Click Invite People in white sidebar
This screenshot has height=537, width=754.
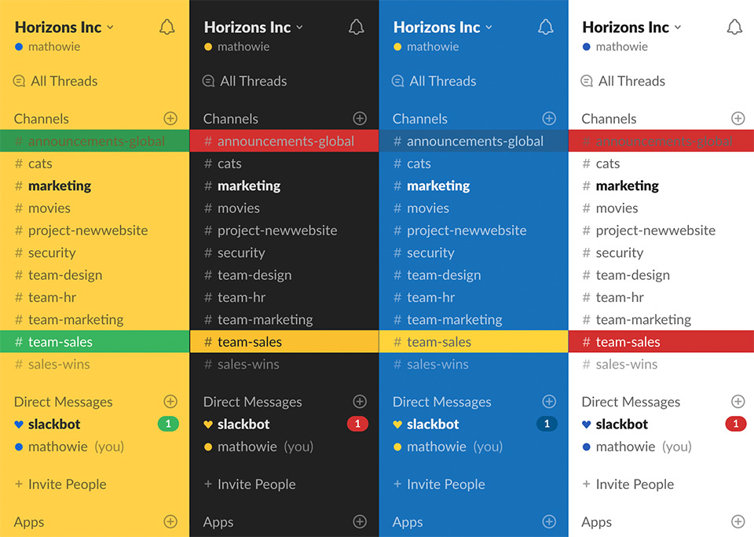(628, 484)
